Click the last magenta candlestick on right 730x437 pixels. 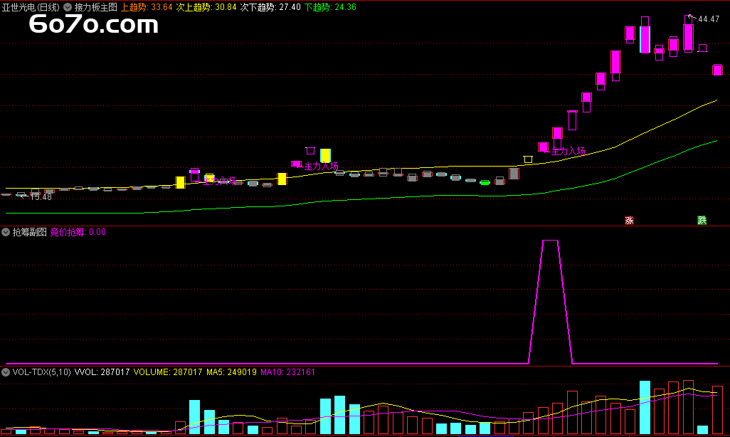click(x=717, y=70)
